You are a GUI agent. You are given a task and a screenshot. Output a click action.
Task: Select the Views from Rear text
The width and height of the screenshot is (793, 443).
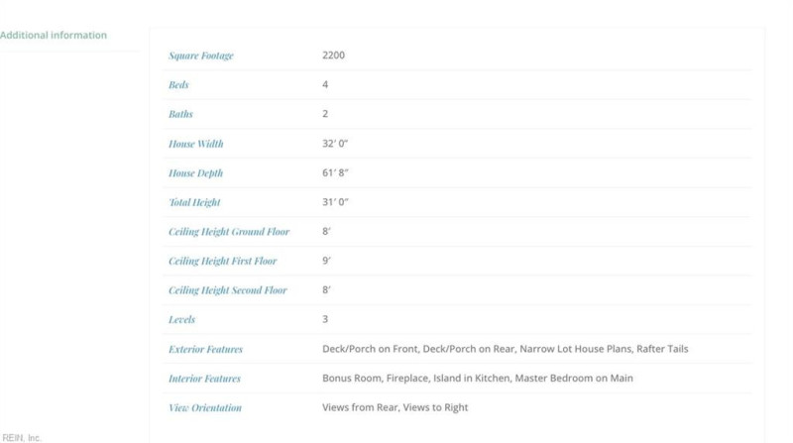tap(359, 407)
